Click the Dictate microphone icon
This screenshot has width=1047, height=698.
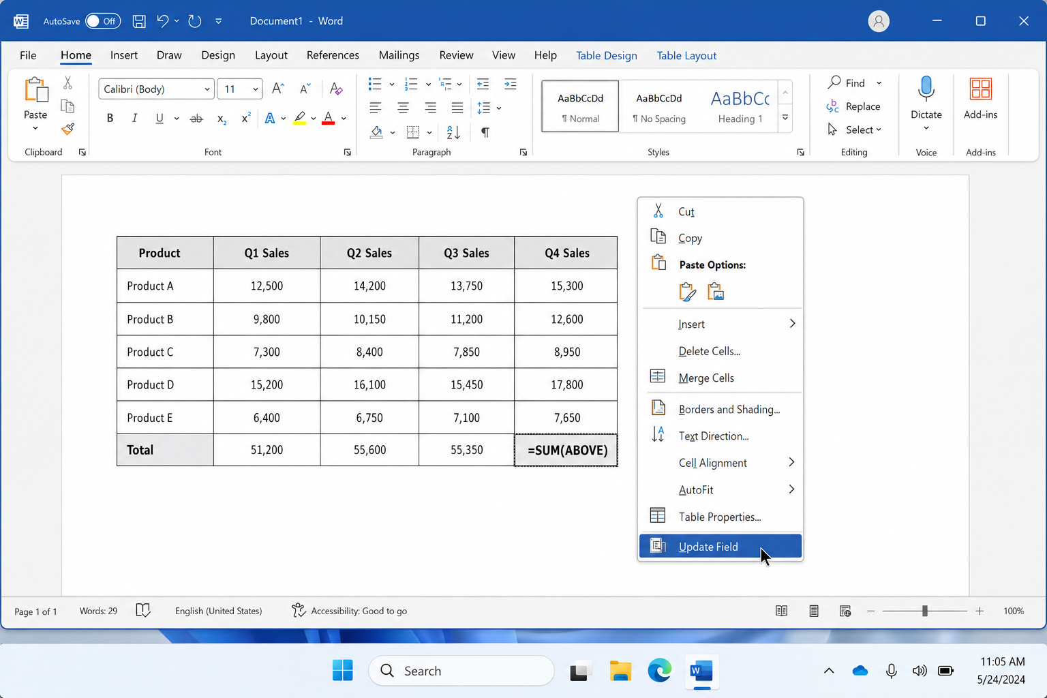tap(926, 89)
